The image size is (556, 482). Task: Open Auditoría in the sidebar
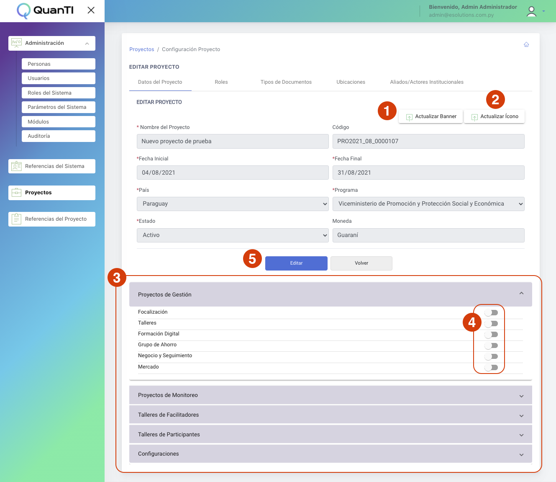[x=59, y=136]
